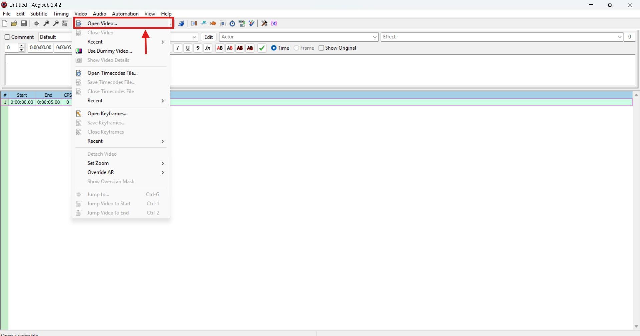Screen dimensions: 640x336
Task: Click the grid scrollbar down arrow
Action: [x=636, y=326]
